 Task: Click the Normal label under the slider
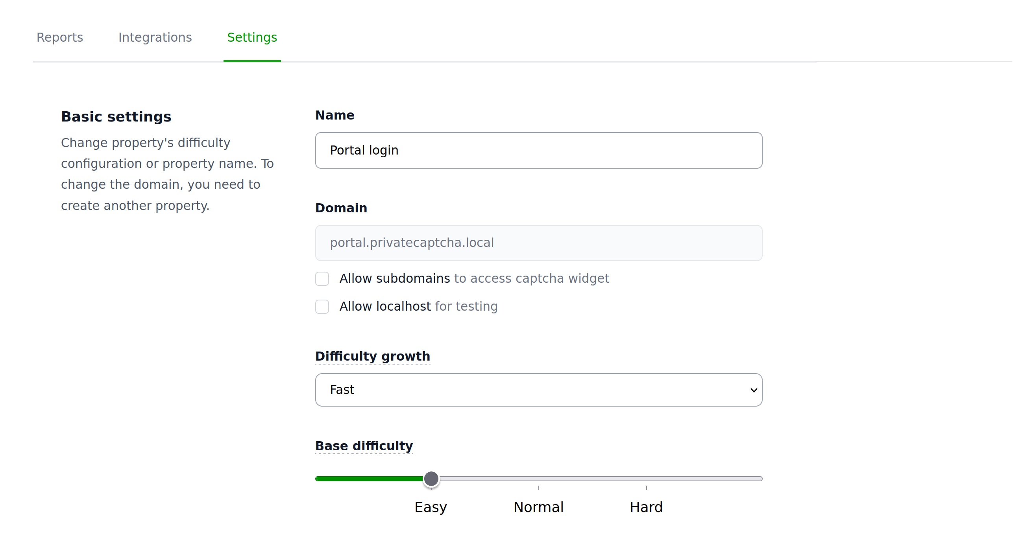pos(538,507)
